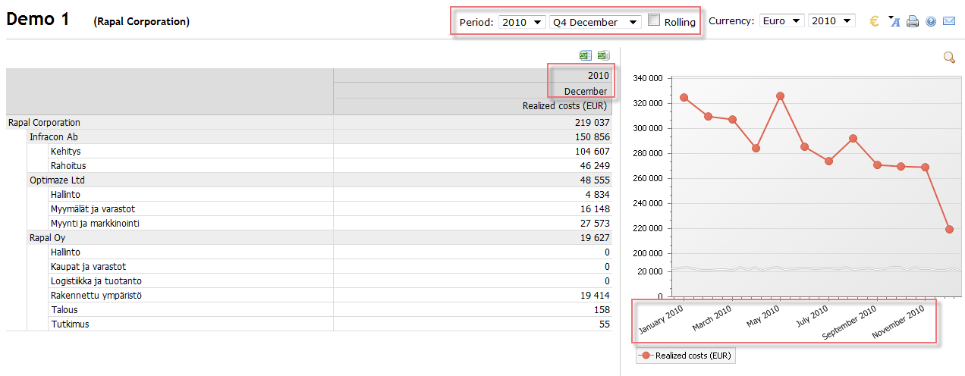
Task: Toggle Realized costs (EUR) chart legend item
Action: point(685,355)
